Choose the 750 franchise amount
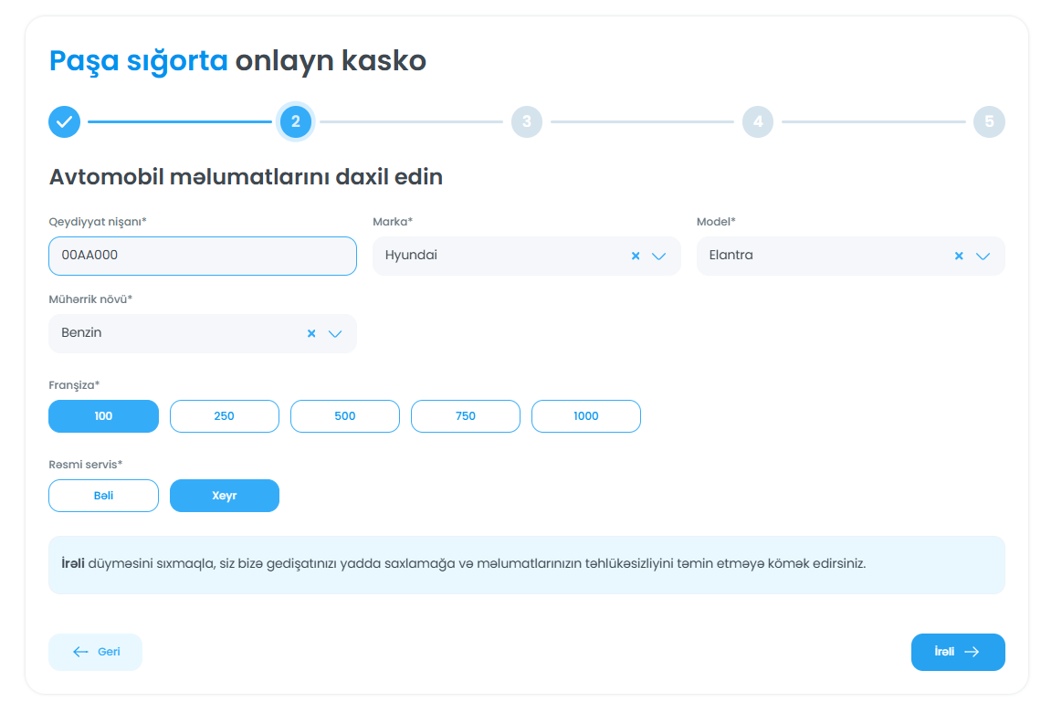Viewport: 1062px width, 723px height. pos(465,416)
